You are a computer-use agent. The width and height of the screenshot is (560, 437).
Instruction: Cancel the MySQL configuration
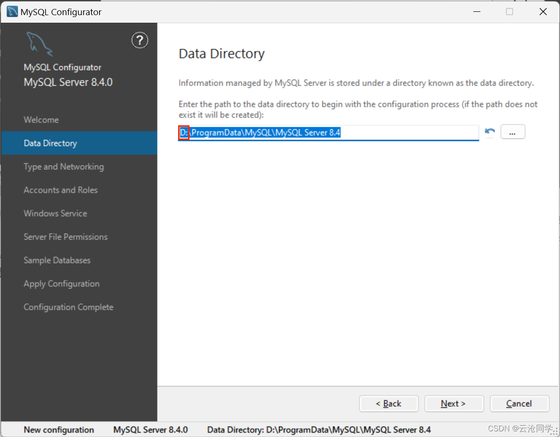[519, 403]
